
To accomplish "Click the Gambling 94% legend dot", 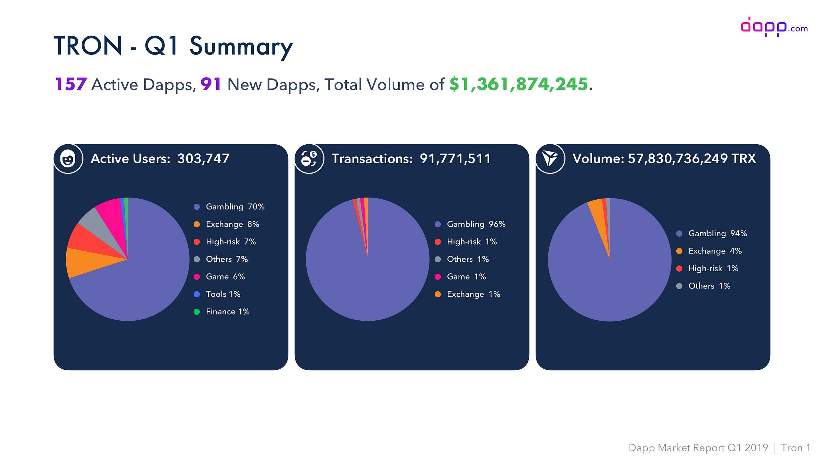I will coord(679,234).
